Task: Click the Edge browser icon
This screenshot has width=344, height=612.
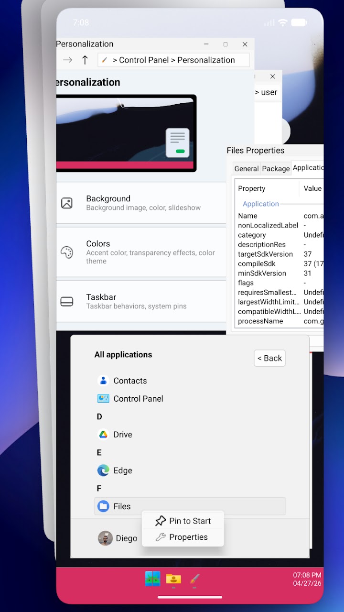Action: click(x=103, y=470)
